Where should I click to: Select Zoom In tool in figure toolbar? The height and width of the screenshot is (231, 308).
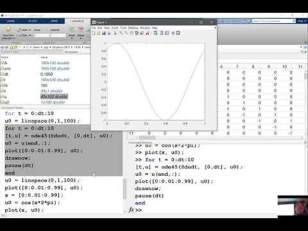(121, 33)
